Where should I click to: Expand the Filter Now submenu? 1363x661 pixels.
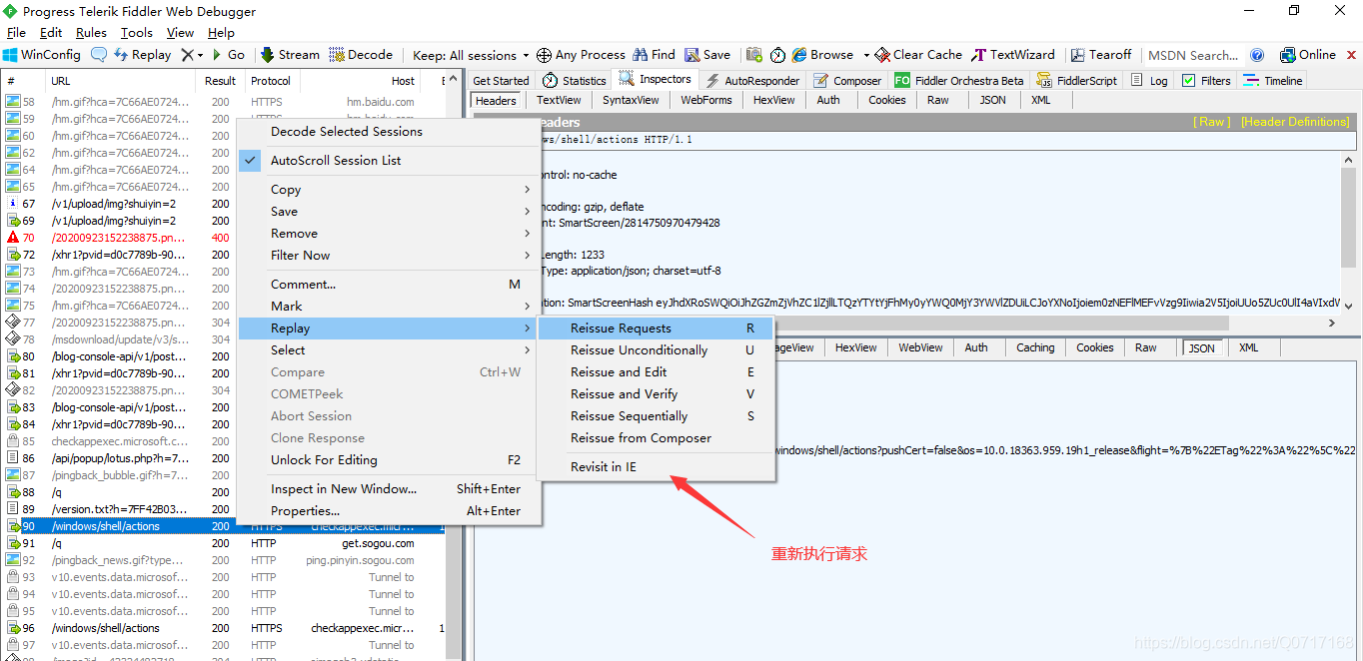click(390, 256)
